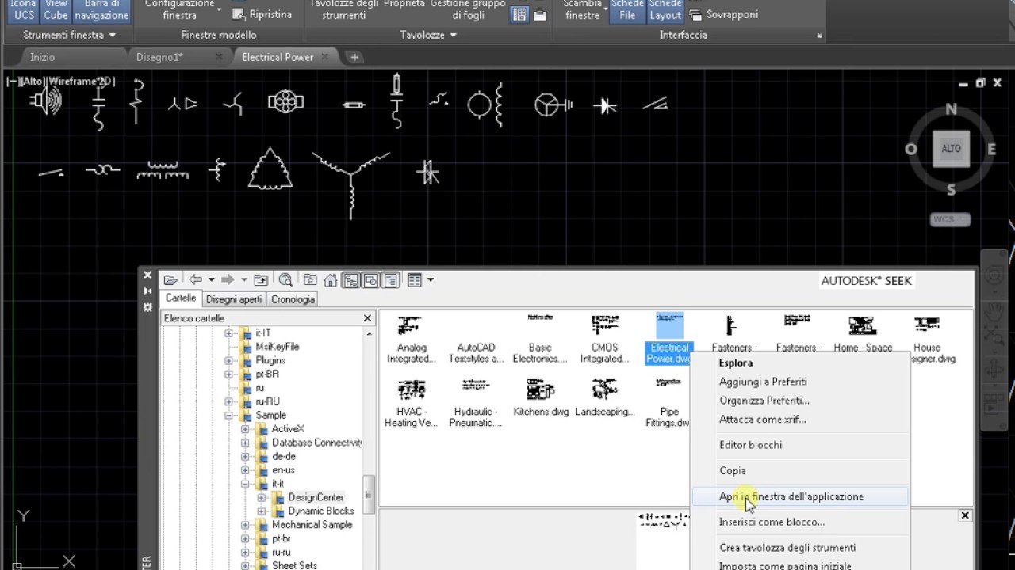This screenshot has width=1015, height=570.
Task: Switch to the Cartelle tab
Action: click(181, 298)
